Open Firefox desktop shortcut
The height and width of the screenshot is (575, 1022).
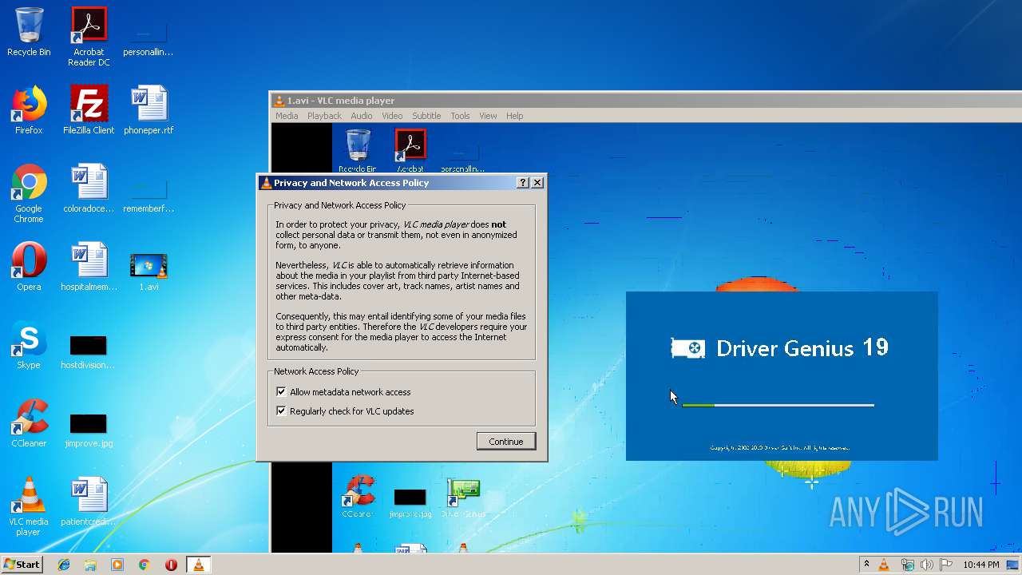[x=29, y=110]
